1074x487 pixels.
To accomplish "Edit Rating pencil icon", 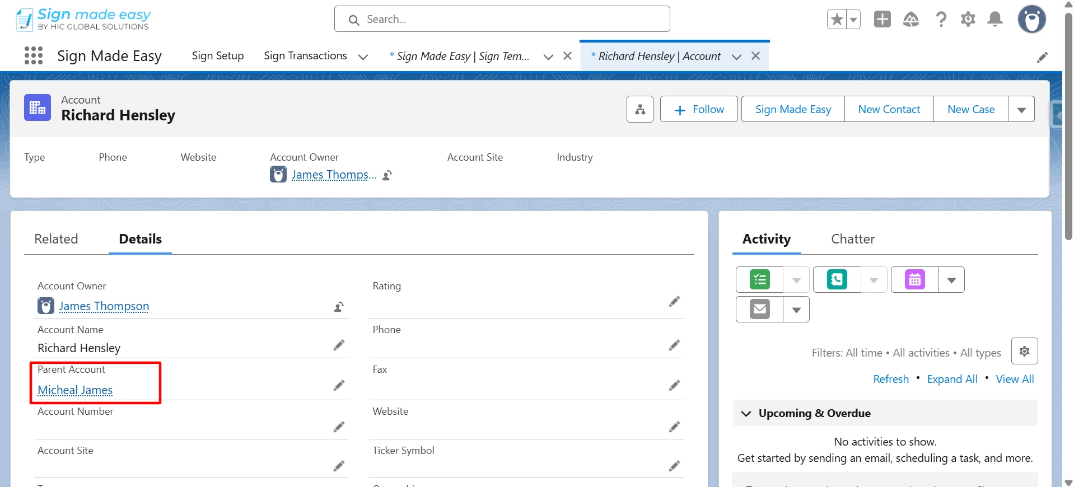I will click(674, 301).
